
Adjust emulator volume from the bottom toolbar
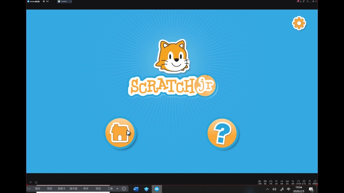[282, 181]
